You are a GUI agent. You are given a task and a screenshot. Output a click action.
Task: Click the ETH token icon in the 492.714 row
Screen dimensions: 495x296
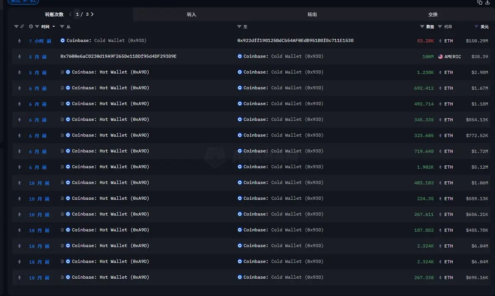pos(441,104)
